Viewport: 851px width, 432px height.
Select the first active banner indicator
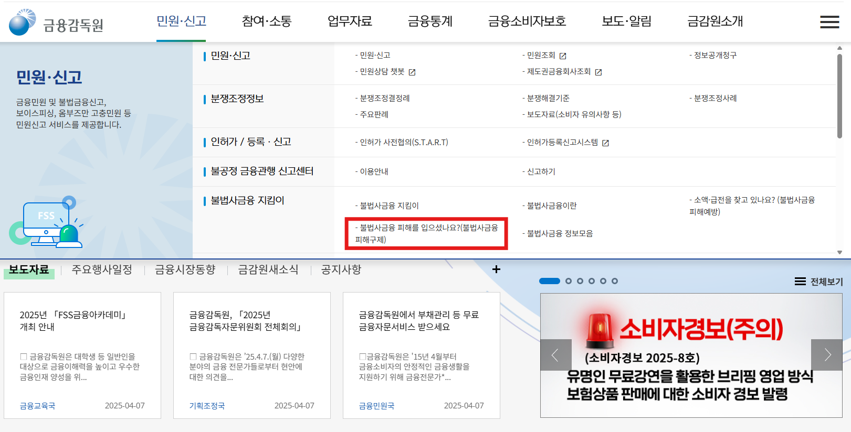click(x=550, y=281)
